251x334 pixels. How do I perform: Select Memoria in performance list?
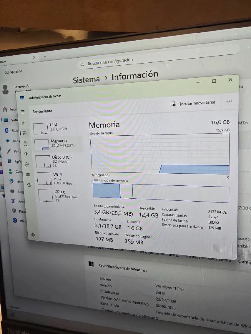pyautogui.click(x=58, y=144)
